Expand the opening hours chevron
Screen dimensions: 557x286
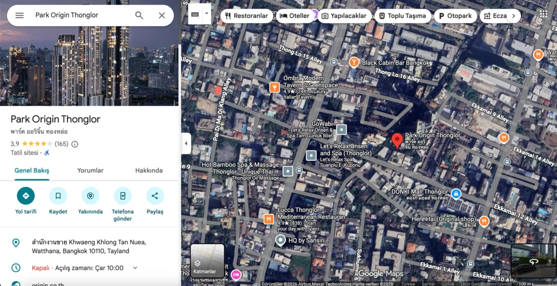click(135, 268)
